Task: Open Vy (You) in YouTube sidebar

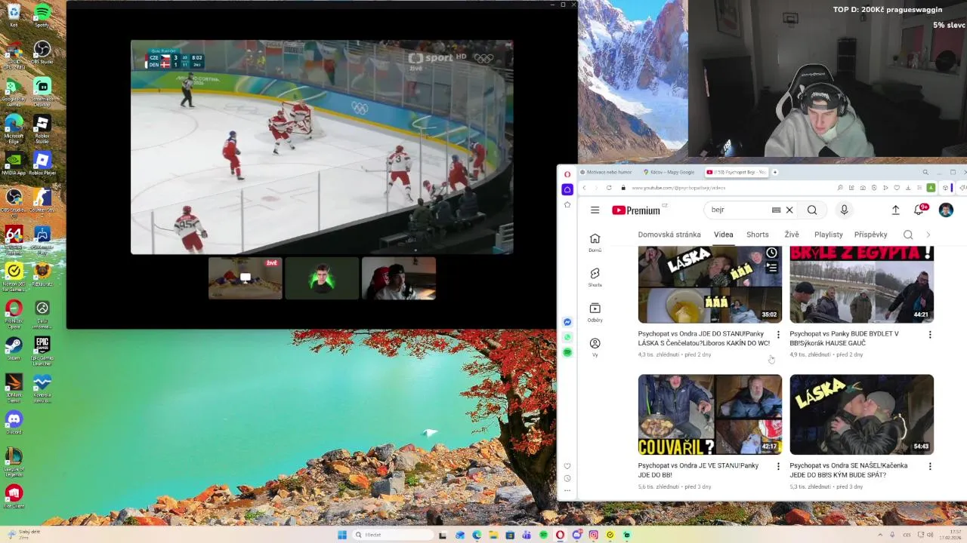Action: (595, 347)
